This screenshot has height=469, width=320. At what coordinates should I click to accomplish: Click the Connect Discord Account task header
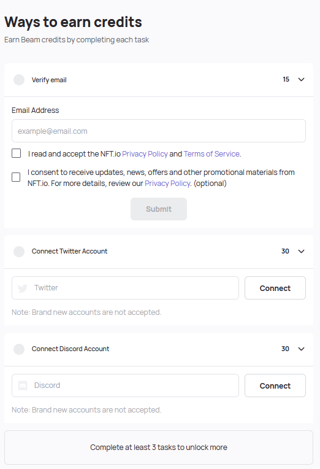[159, 349]
